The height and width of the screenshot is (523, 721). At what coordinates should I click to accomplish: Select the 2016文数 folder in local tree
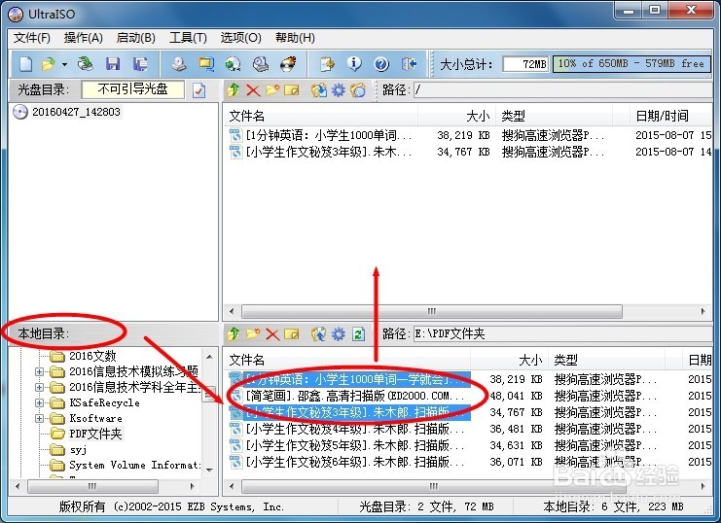92,356
